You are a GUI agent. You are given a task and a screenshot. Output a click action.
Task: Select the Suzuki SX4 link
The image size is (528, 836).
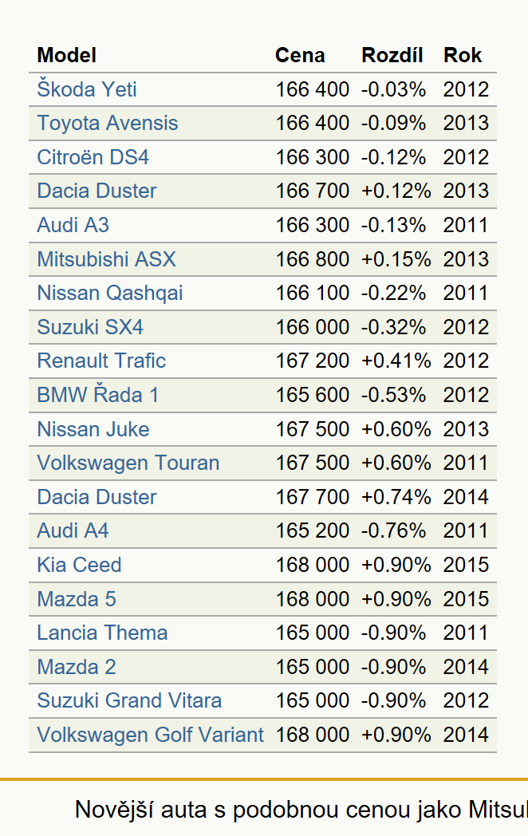(90, 327)
